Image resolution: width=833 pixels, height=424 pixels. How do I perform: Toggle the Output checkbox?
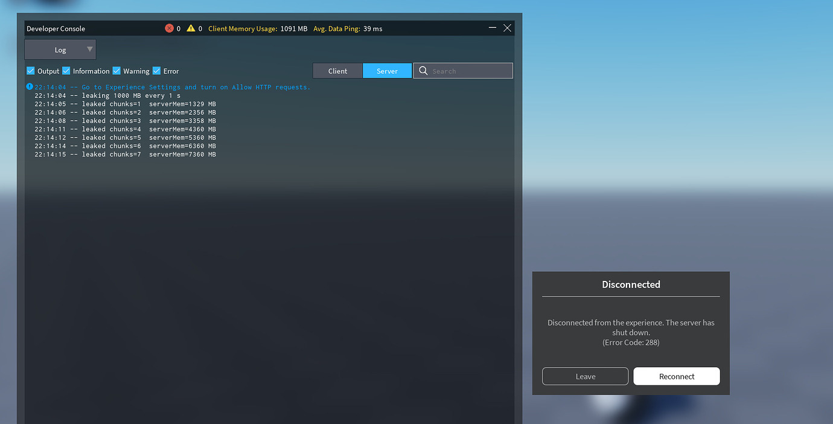click(31, 71)
